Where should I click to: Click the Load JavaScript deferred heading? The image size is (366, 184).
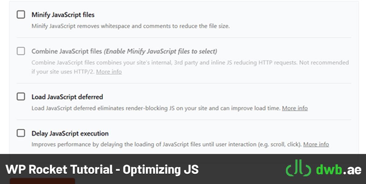point(67,97)
